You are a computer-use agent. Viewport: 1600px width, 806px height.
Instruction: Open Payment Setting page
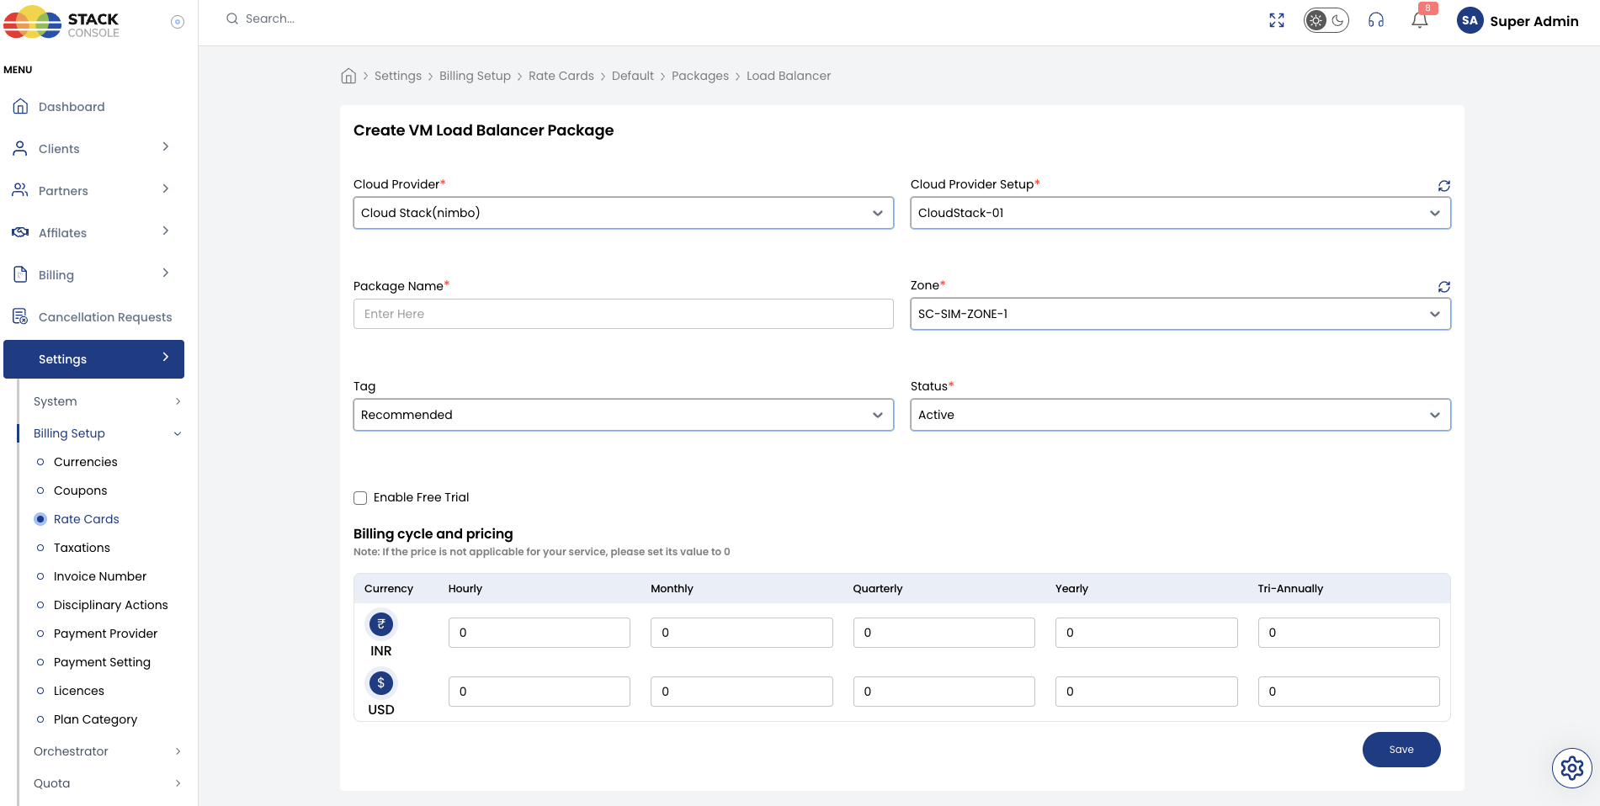pos(102,662)
